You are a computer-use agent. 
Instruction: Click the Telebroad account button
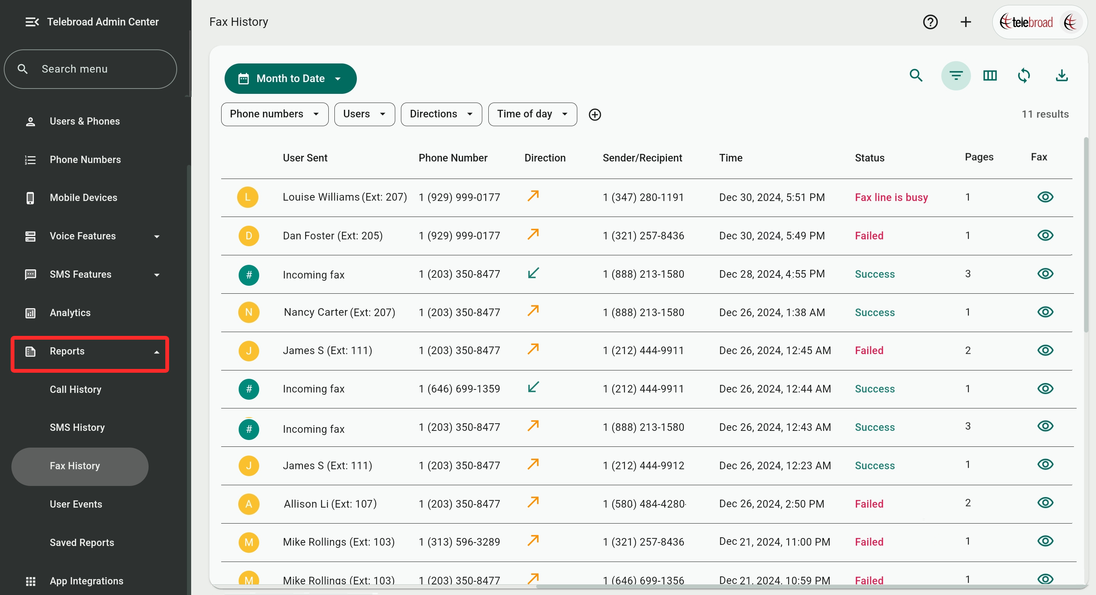tap(1039, 22)
